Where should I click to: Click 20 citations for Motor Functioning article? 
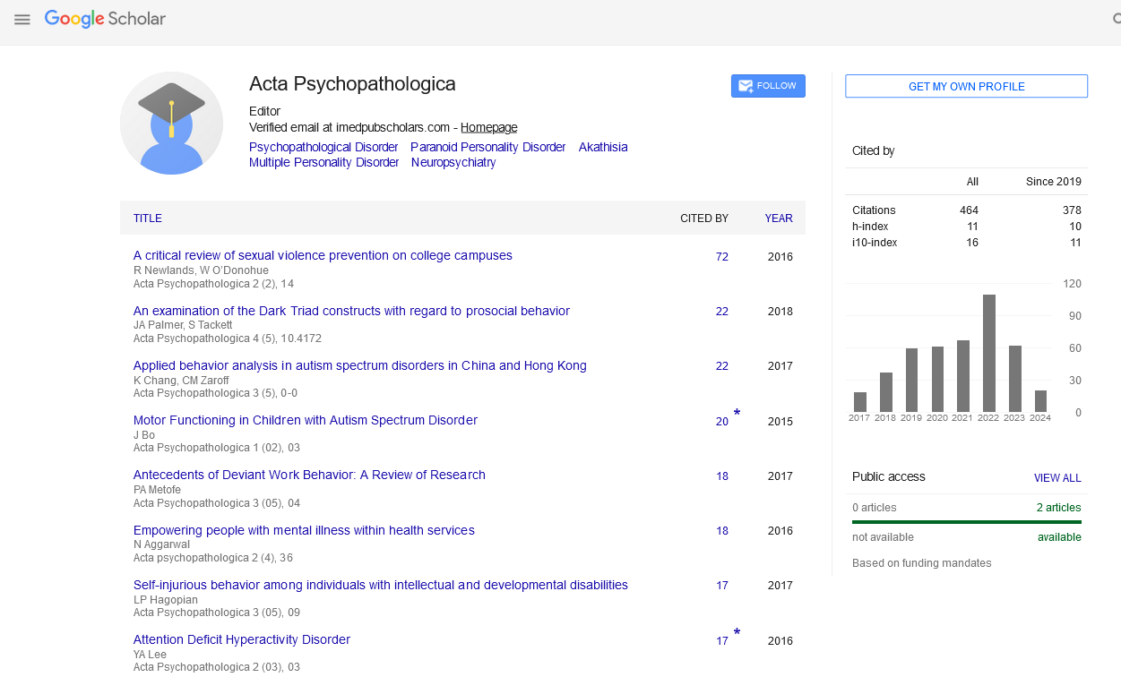[722, 422]
